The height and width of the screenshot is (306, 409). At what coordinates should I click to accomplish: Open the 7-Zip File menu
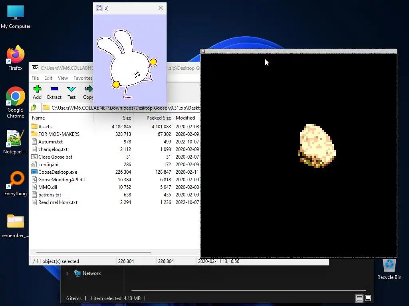click(x=35, y=78)
